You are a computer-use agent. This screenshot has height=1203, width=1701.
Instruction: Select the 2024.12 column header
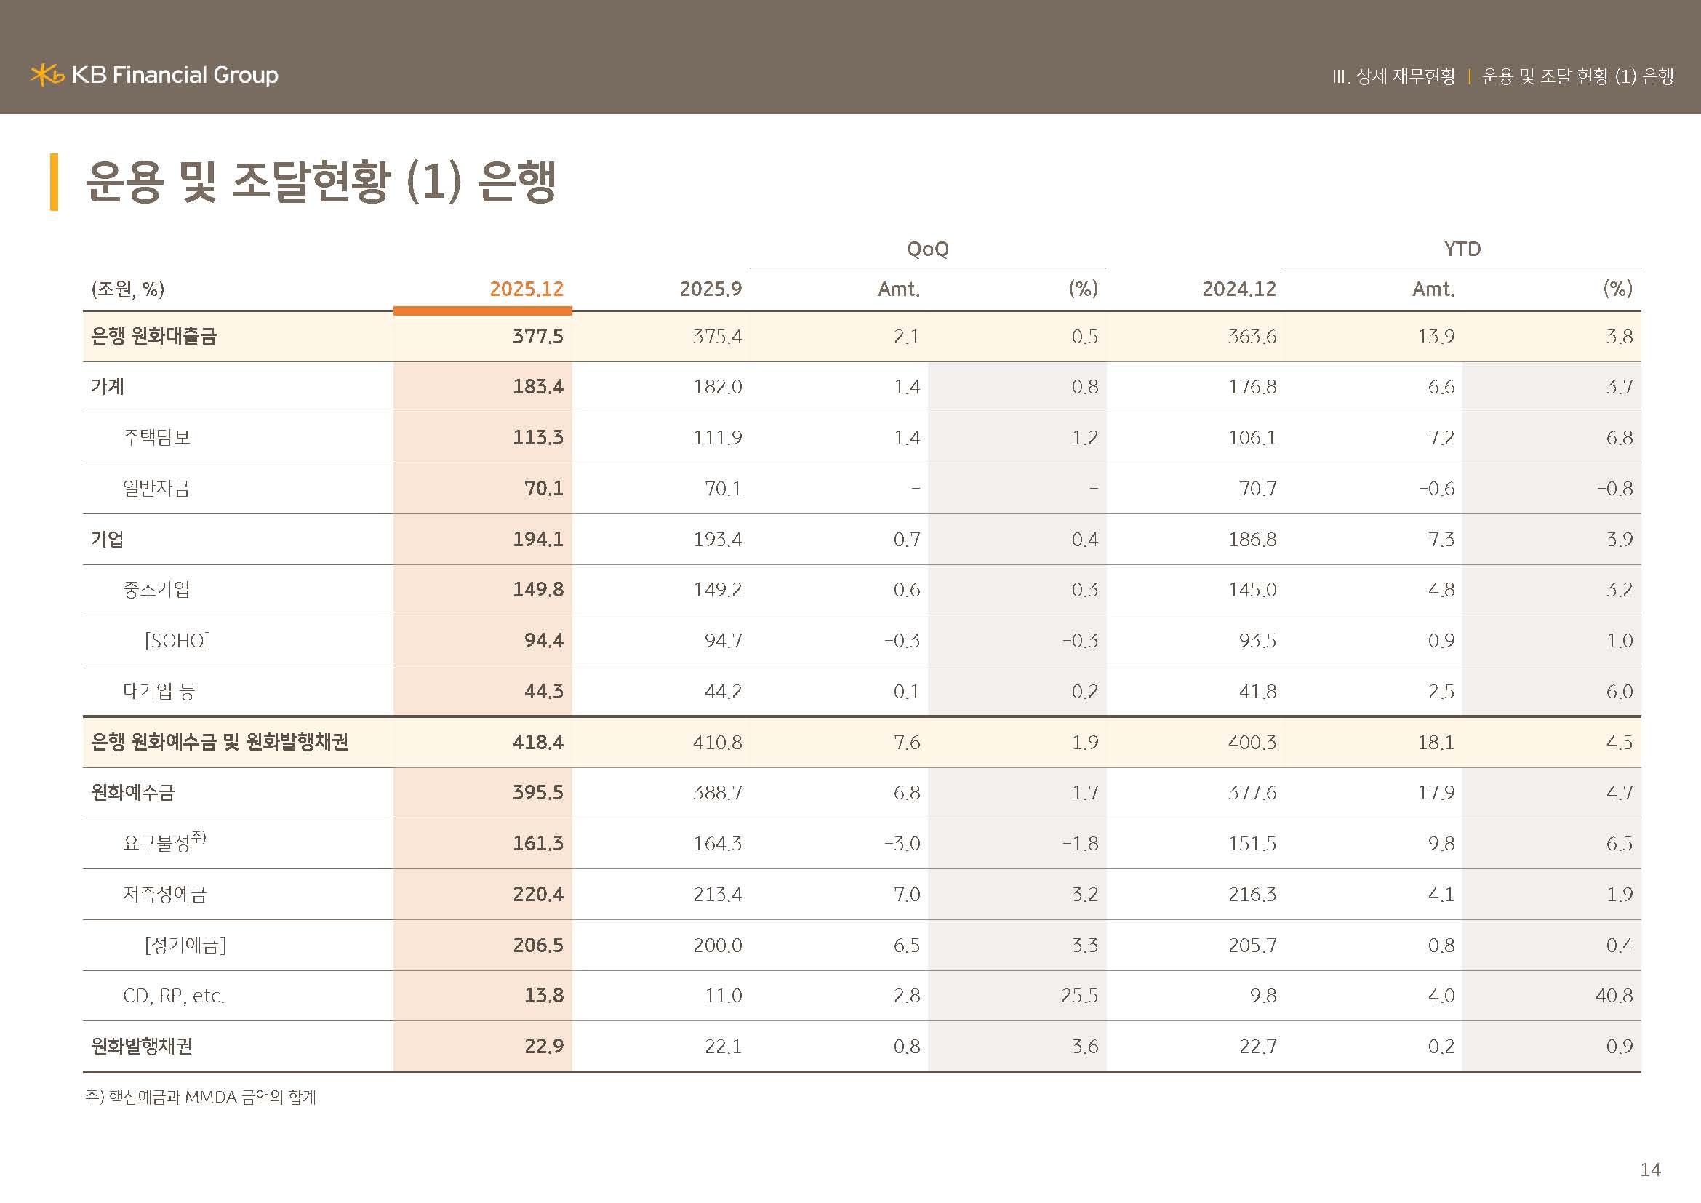pos(1238,289)
